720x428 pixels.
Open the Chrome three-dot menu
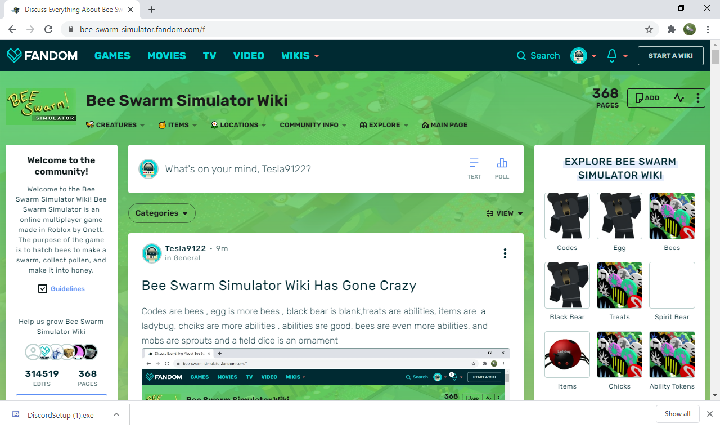point(708,29)
